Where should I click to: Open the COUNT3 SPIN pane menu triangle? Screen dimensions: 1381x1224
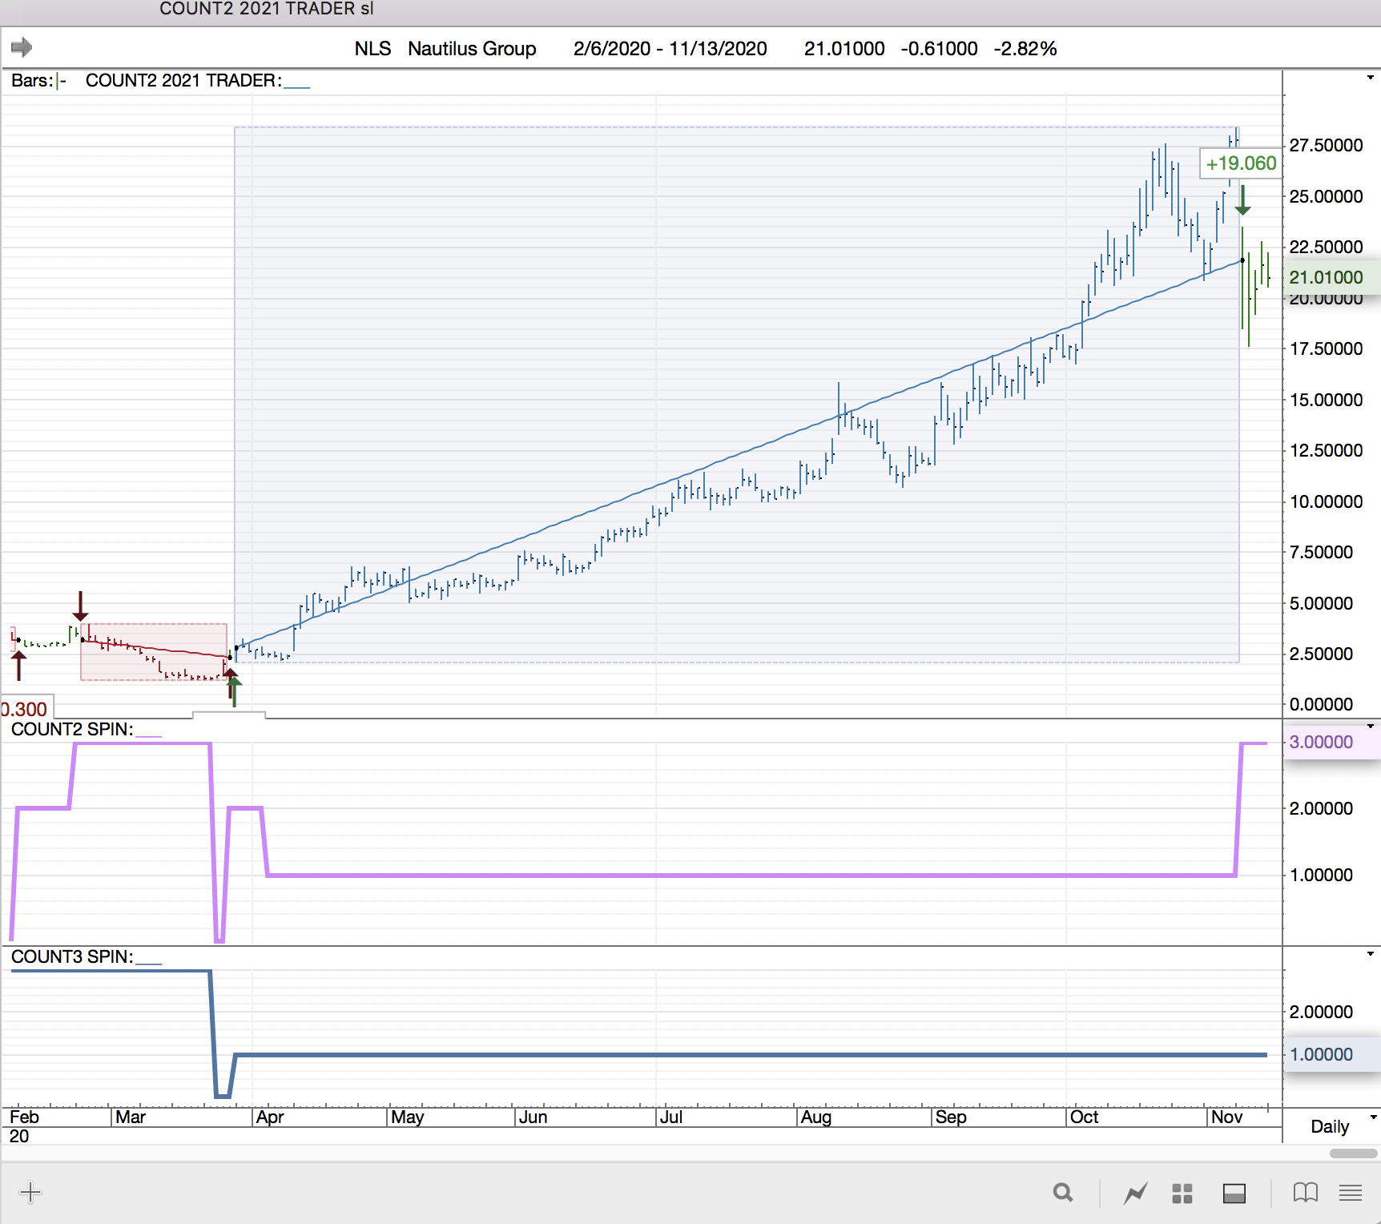pos(1371,954)
